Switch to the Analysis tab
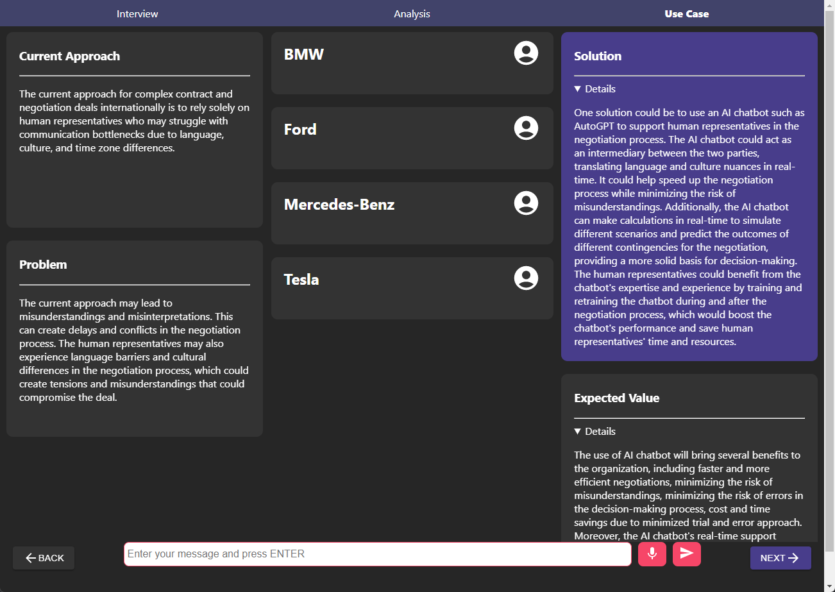The height and width of the screenshot is (592, 835). pyautogui.click(x=412, y=13)
